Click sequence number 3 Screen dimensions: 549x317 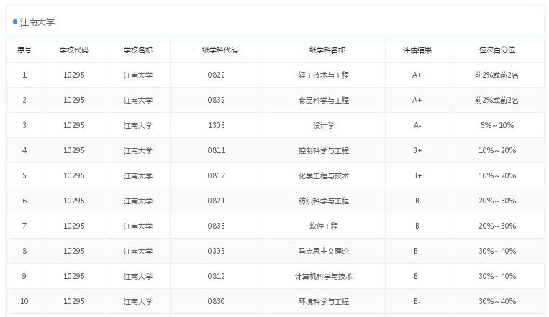point(24,125)
